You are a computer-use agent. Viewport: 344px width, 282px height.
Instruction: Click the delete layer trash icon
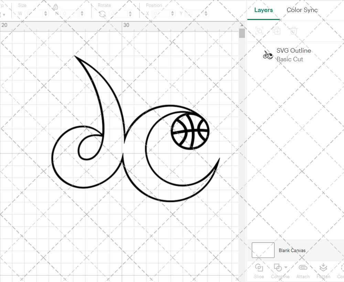pos(293,31)
